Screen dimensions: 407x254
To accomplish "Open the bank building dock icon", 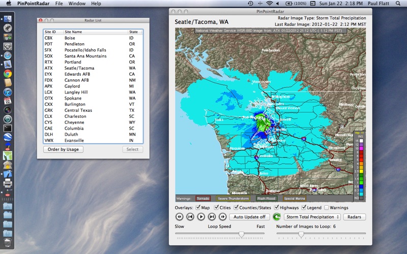I will [x=8, y=165].
